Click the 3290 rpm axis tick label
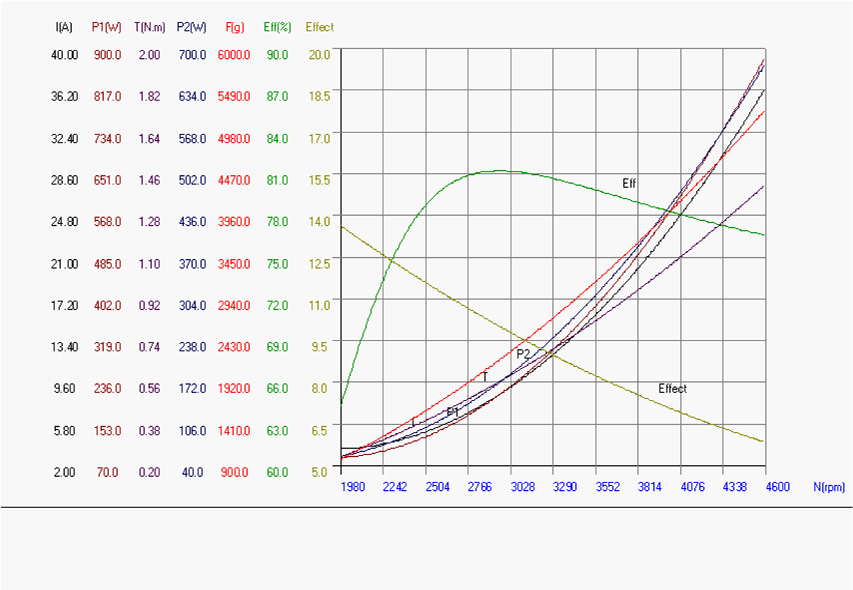 tap(565, 487)
